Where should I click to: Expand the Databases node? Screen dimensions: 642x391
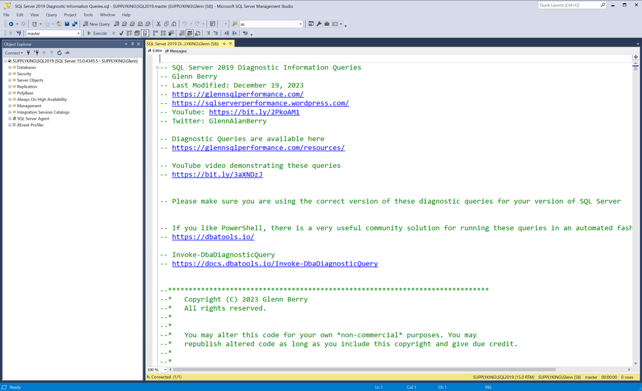coord(10,67)
